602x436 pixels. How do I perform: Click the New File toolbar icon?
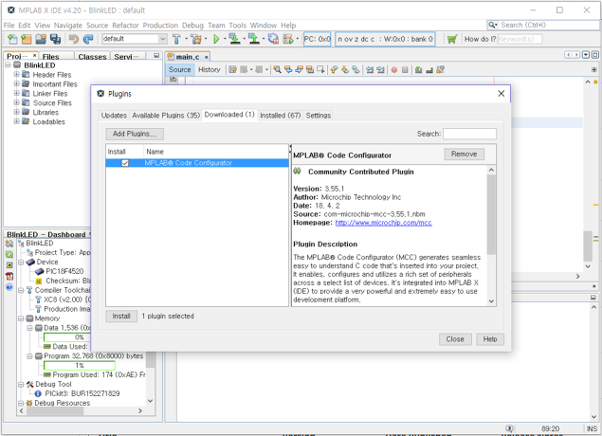coord(12,39)
